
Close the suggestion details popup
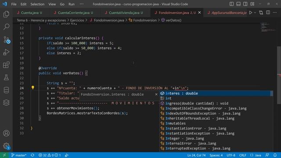tap(156, 94)
